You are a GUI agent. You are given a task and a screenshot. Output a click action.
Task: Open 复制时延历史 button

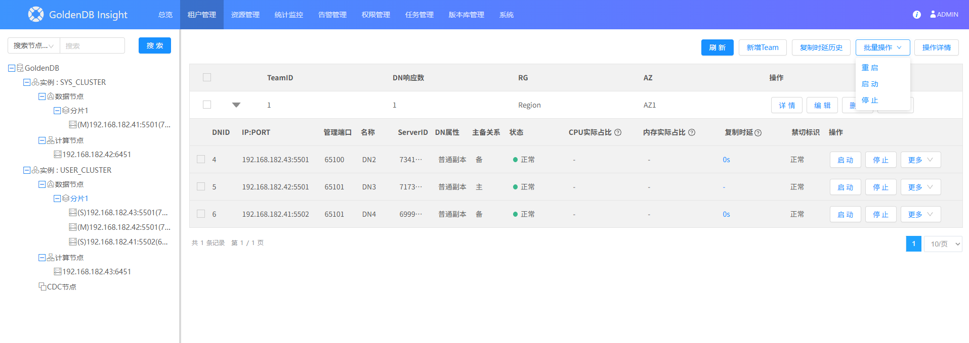click(821, 47)
